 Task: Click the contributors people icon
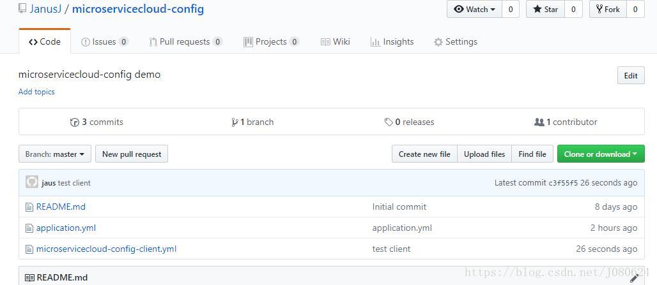tap(539, 122)
